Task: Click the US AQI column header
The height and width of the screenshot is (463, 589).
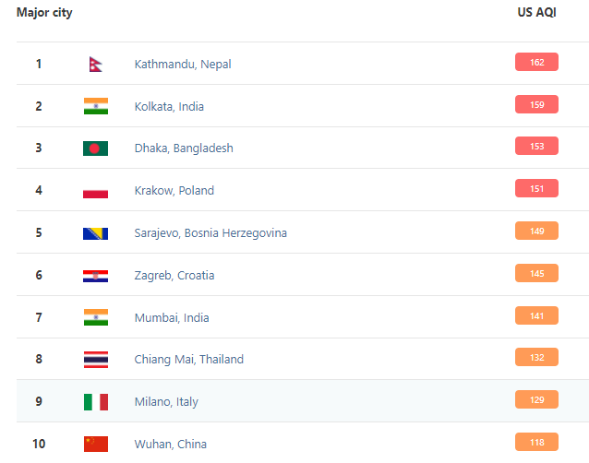Action: [x=536, y=13]
